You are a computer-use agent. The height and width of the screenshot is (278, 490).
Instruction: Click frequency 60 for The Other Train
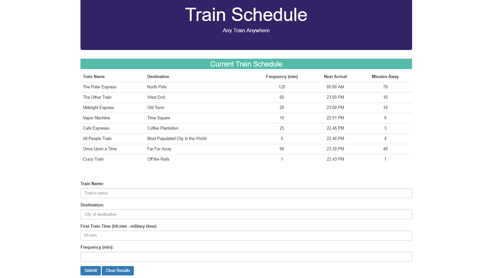click(282, 97)
